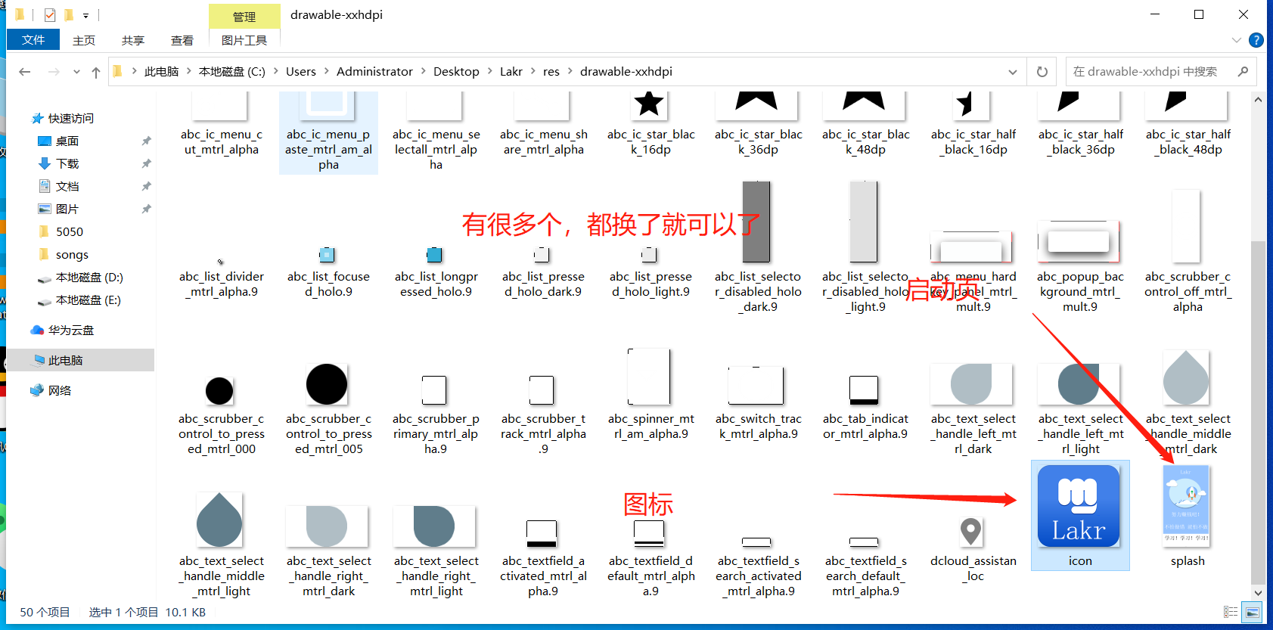The width and height of the screenshot is (1273, 630).
Task: Open quick access toolbar customize dropdown
Action: coord(86,15)
